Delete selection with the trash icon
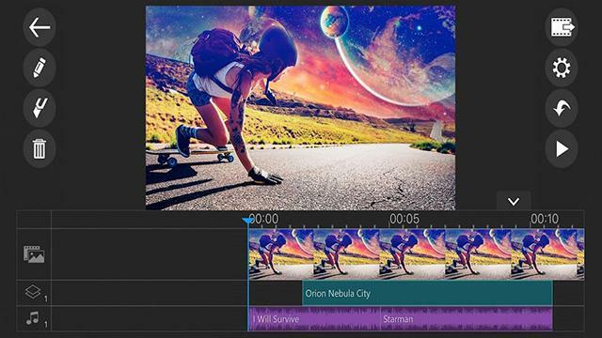This screenshot has width=602, height=338. click(x=40, y=148)
